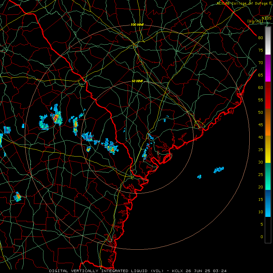Click the "KCLX" radar site identifier

coord(177,271)
